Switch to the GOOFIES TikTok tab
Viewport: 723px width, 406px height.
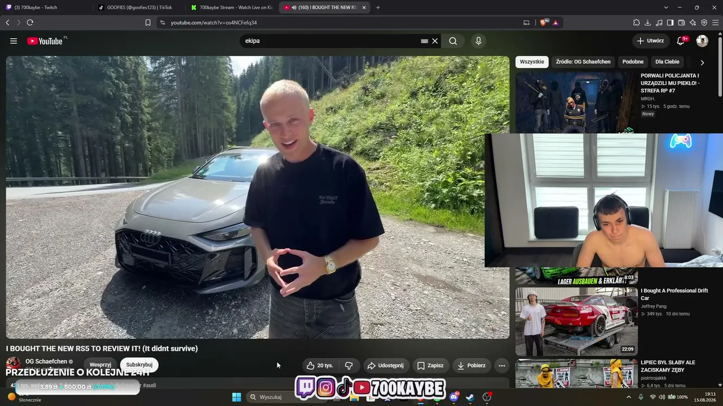[138, 7]
